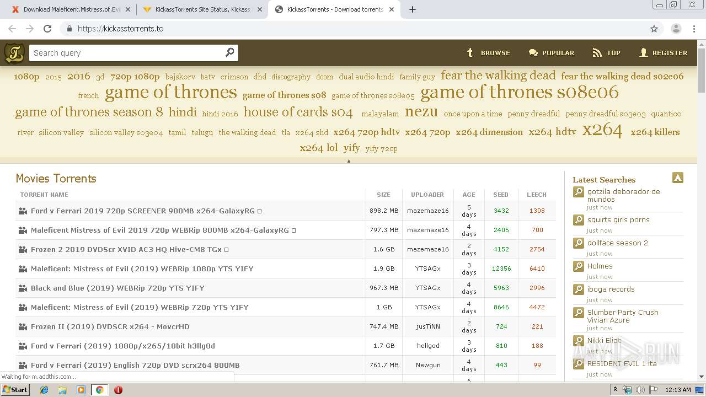
Task: Open Maleficent WEBRip 1080p YTS YIFY torrent
Action: pyautogui.click(x=142, y=269)
